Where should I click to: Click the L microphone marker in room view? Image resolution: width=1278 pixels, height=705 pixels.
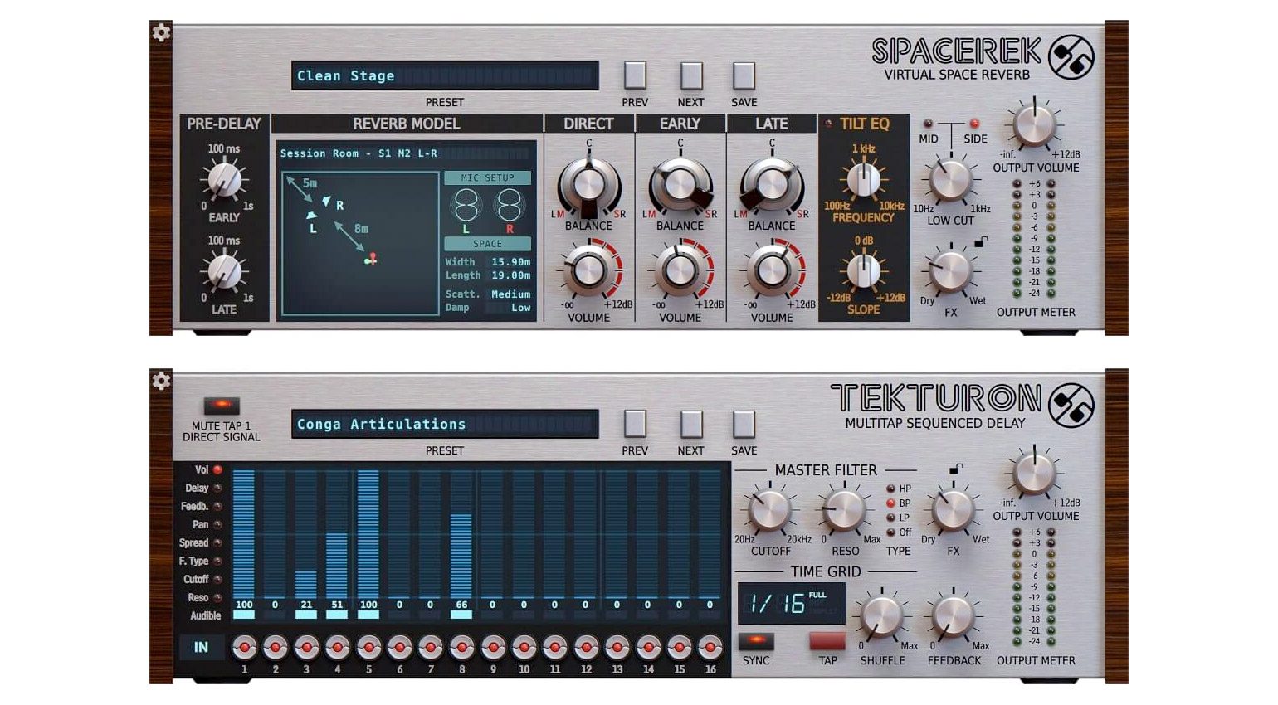point(311,216)
